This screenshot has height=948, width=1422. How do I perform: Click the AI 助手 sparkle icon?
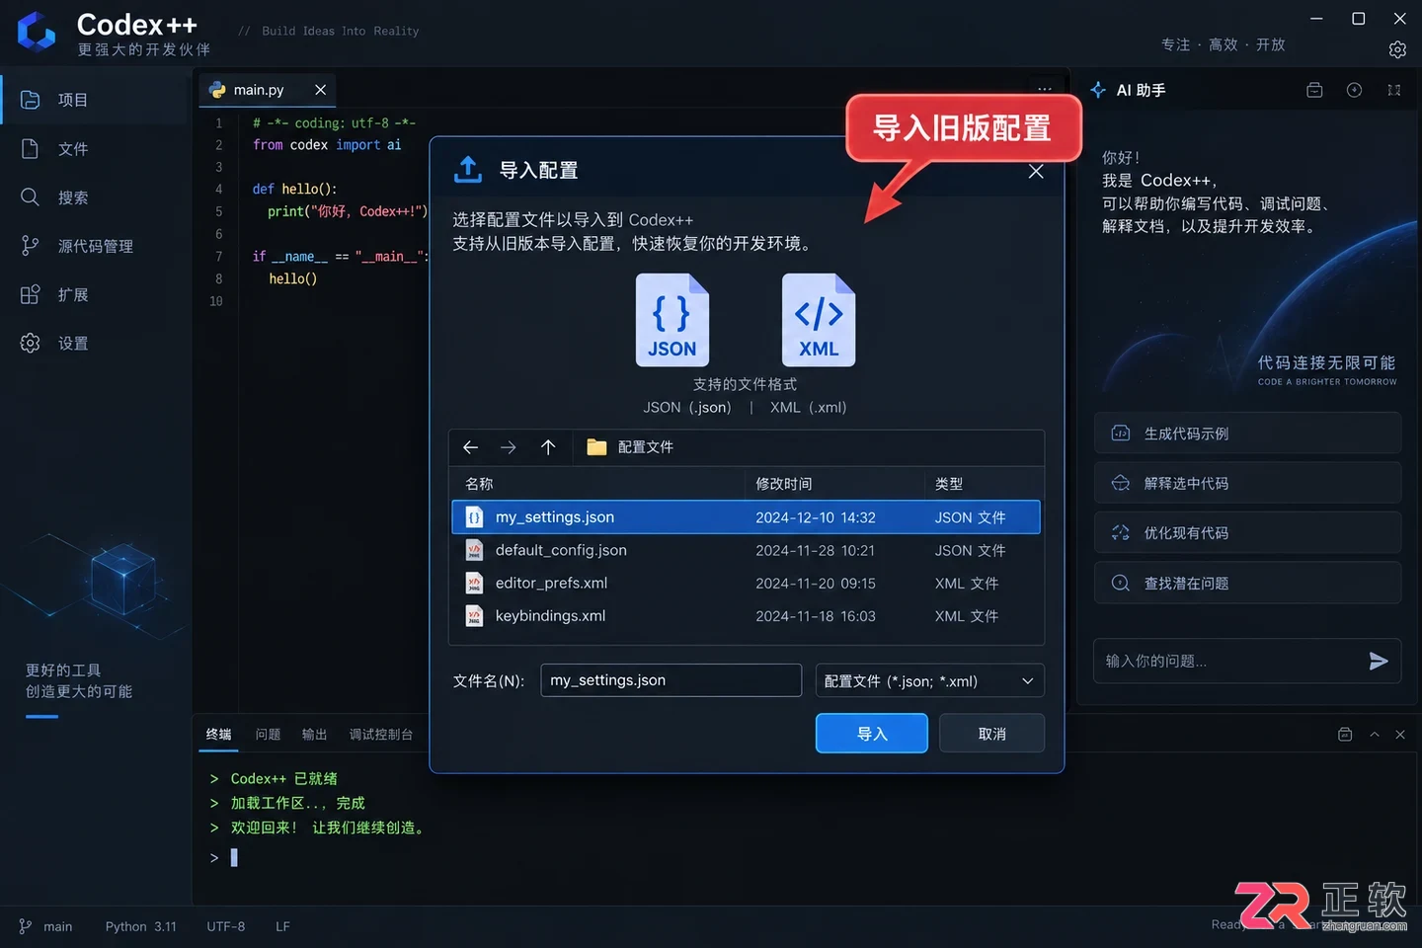pos(1098,90)
